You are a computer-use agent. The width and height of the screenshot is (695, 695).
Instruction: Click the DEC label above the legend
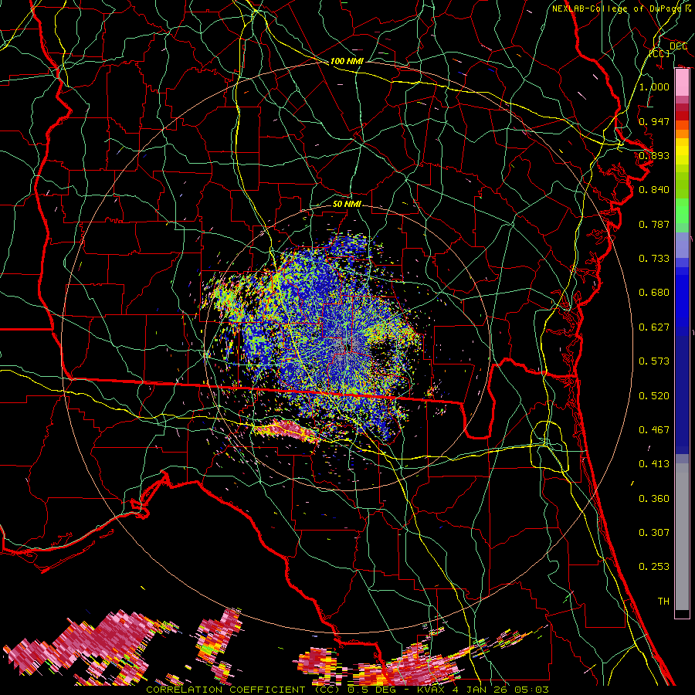[678, 46]
